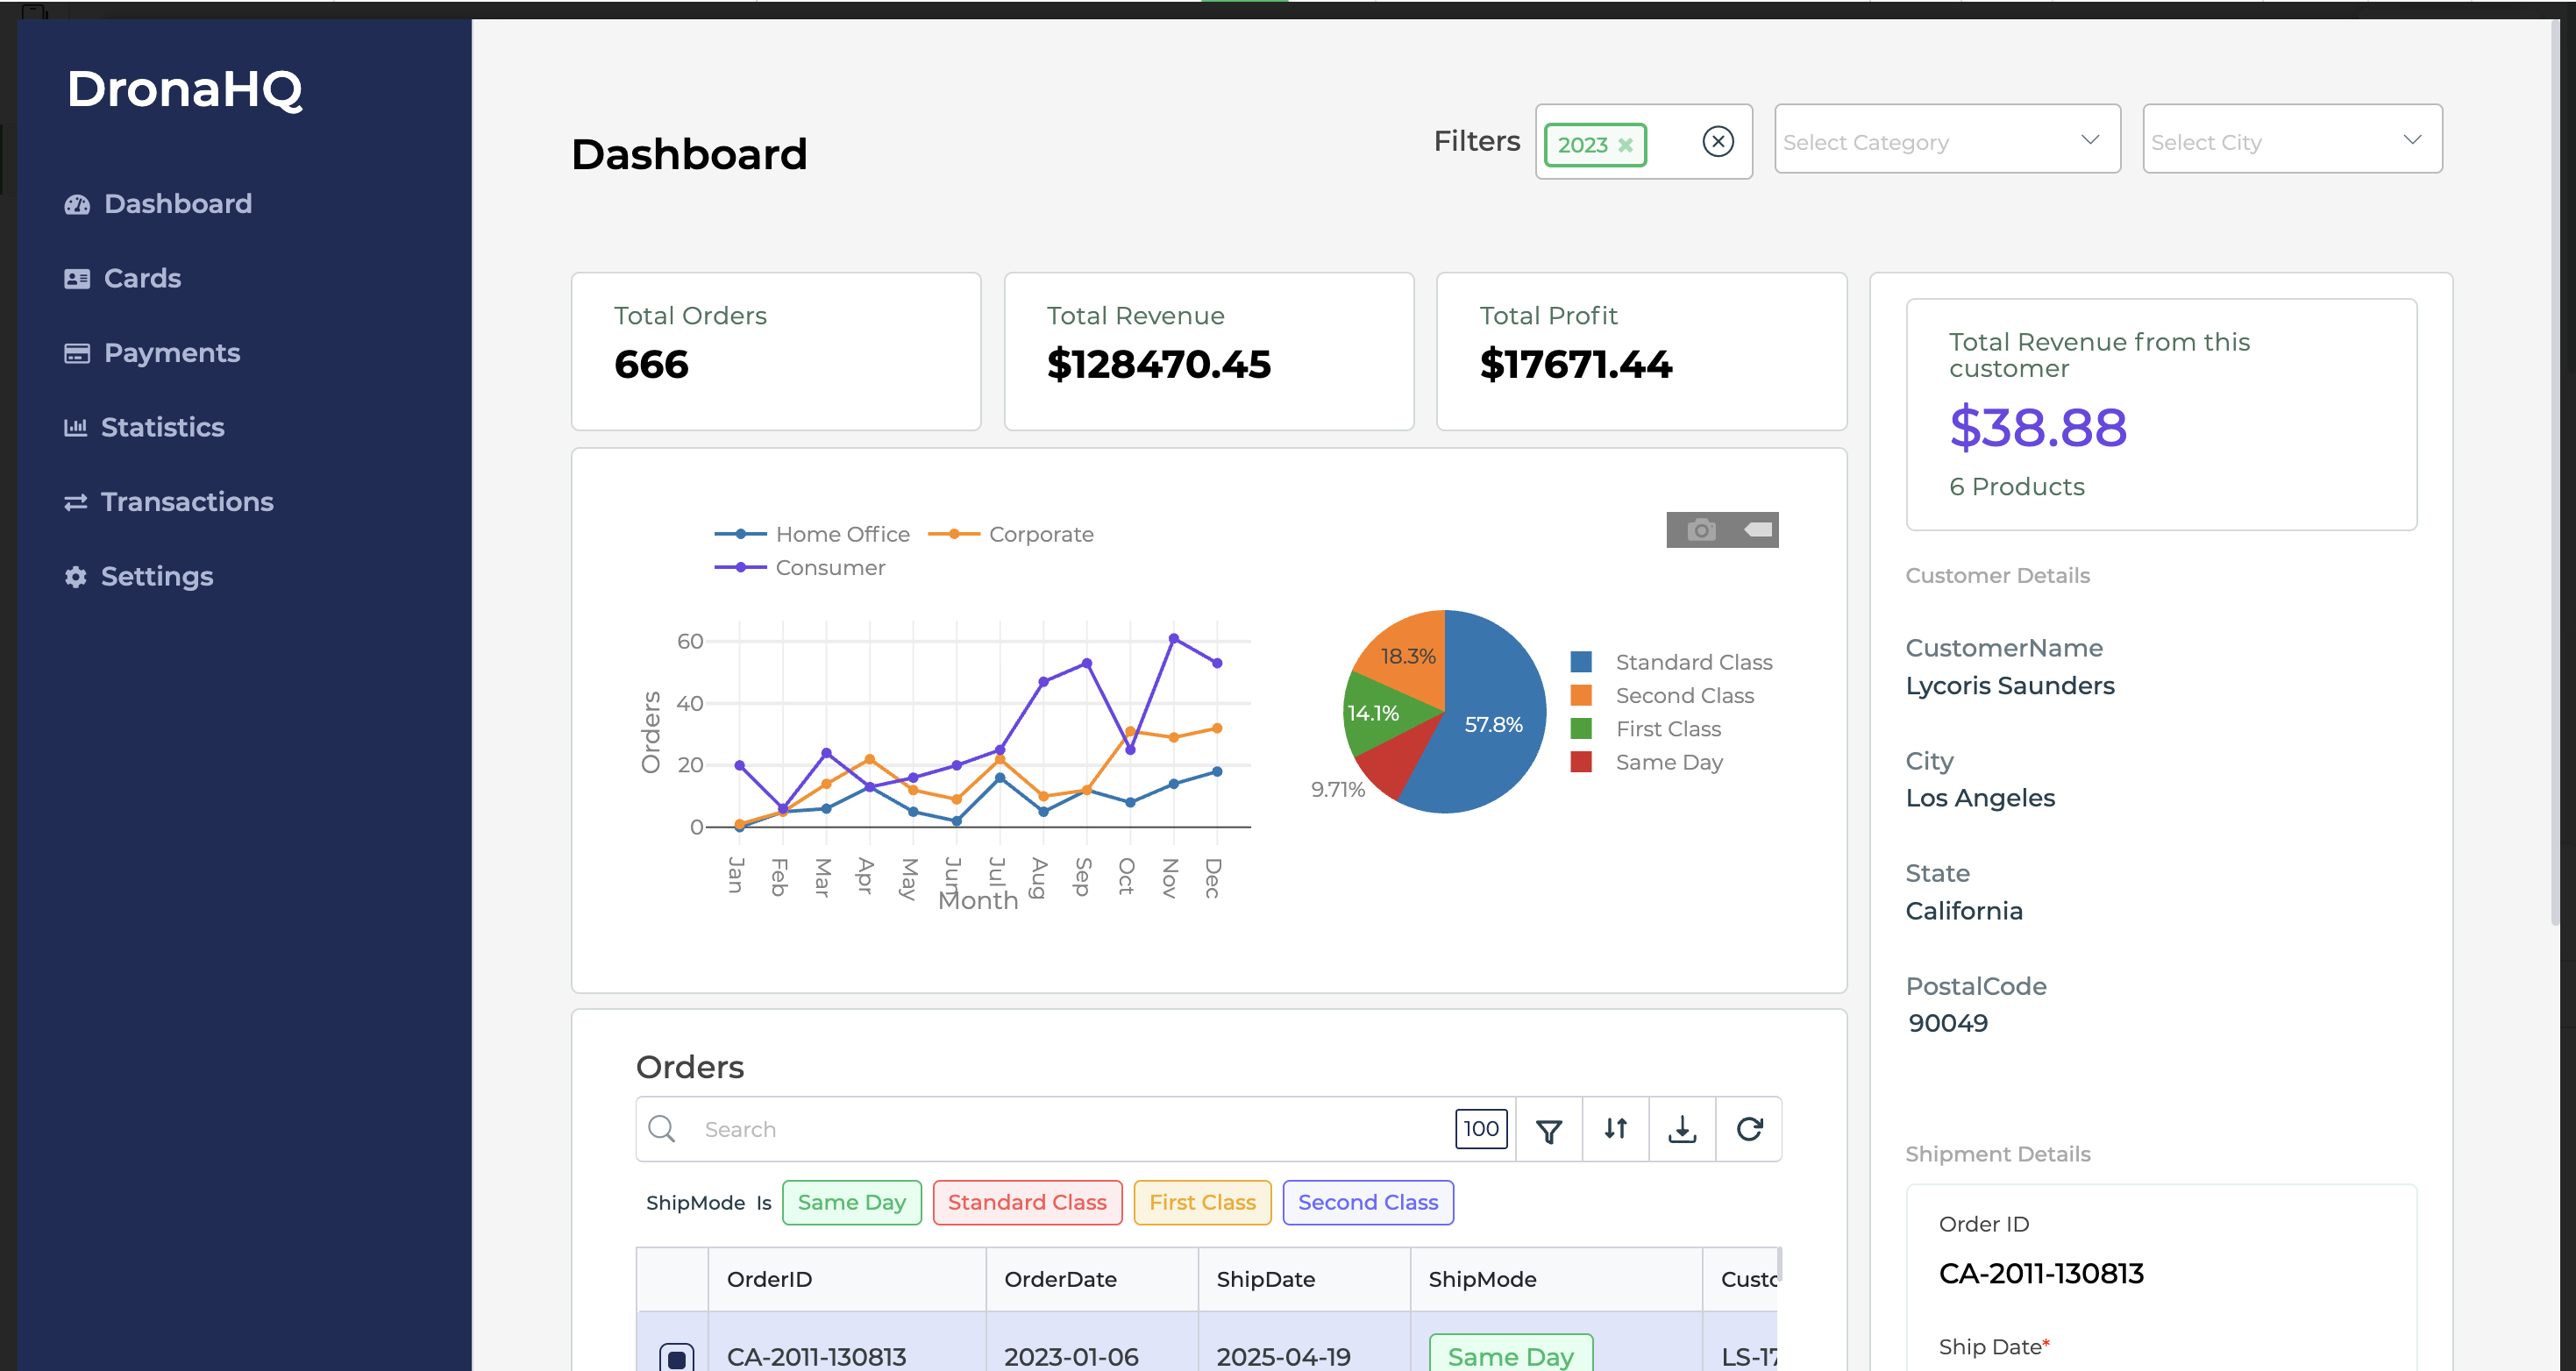The height and width of the screenshot is (1371, 2576).
Task: Filter orders by Standard Class ship mode
Action: click(1026, 1202)
